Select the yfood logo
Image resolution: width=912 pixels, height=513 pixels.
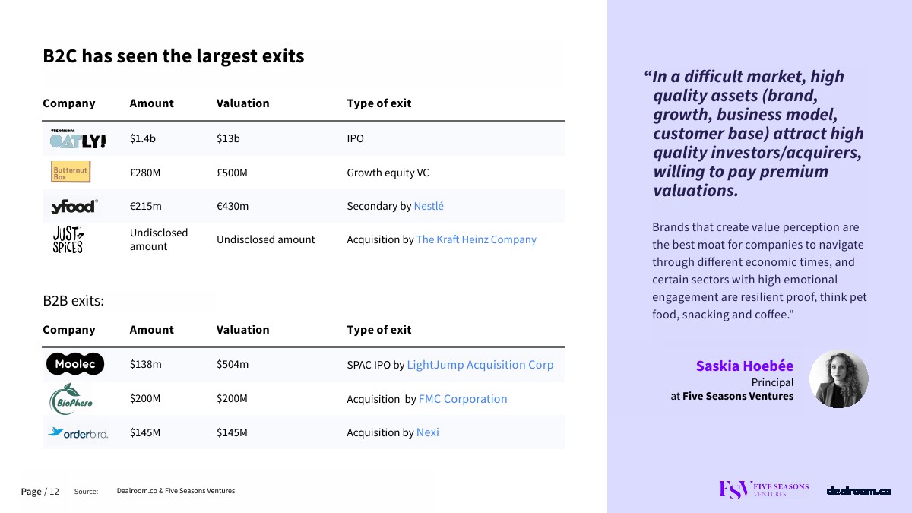74,206
